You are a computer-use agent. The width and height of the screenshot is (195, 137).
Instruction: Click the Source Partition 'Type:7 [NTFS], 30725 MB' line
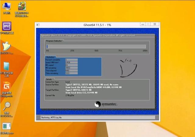click(92, 85)
